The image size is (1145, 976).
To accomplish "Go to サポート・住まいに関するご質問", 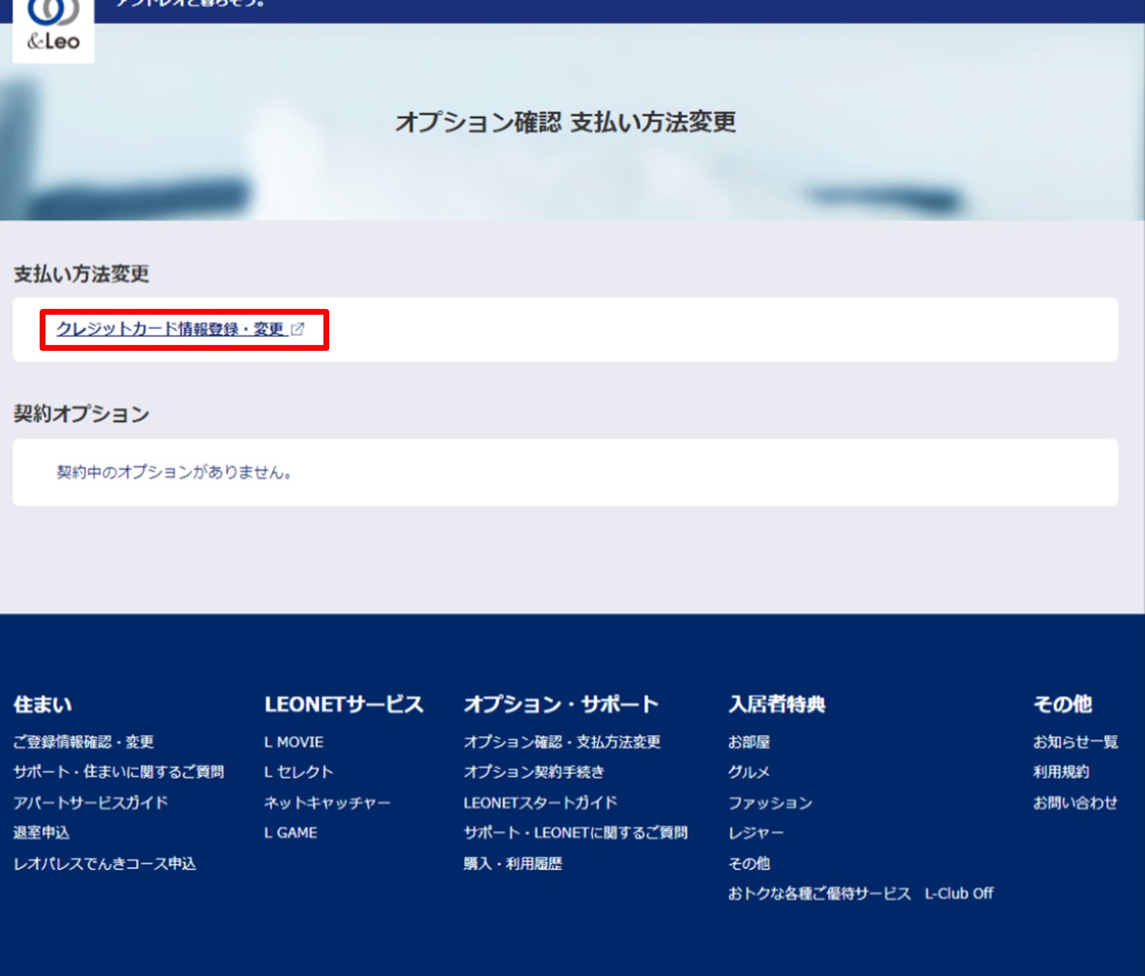I will (x=118, y=772).
